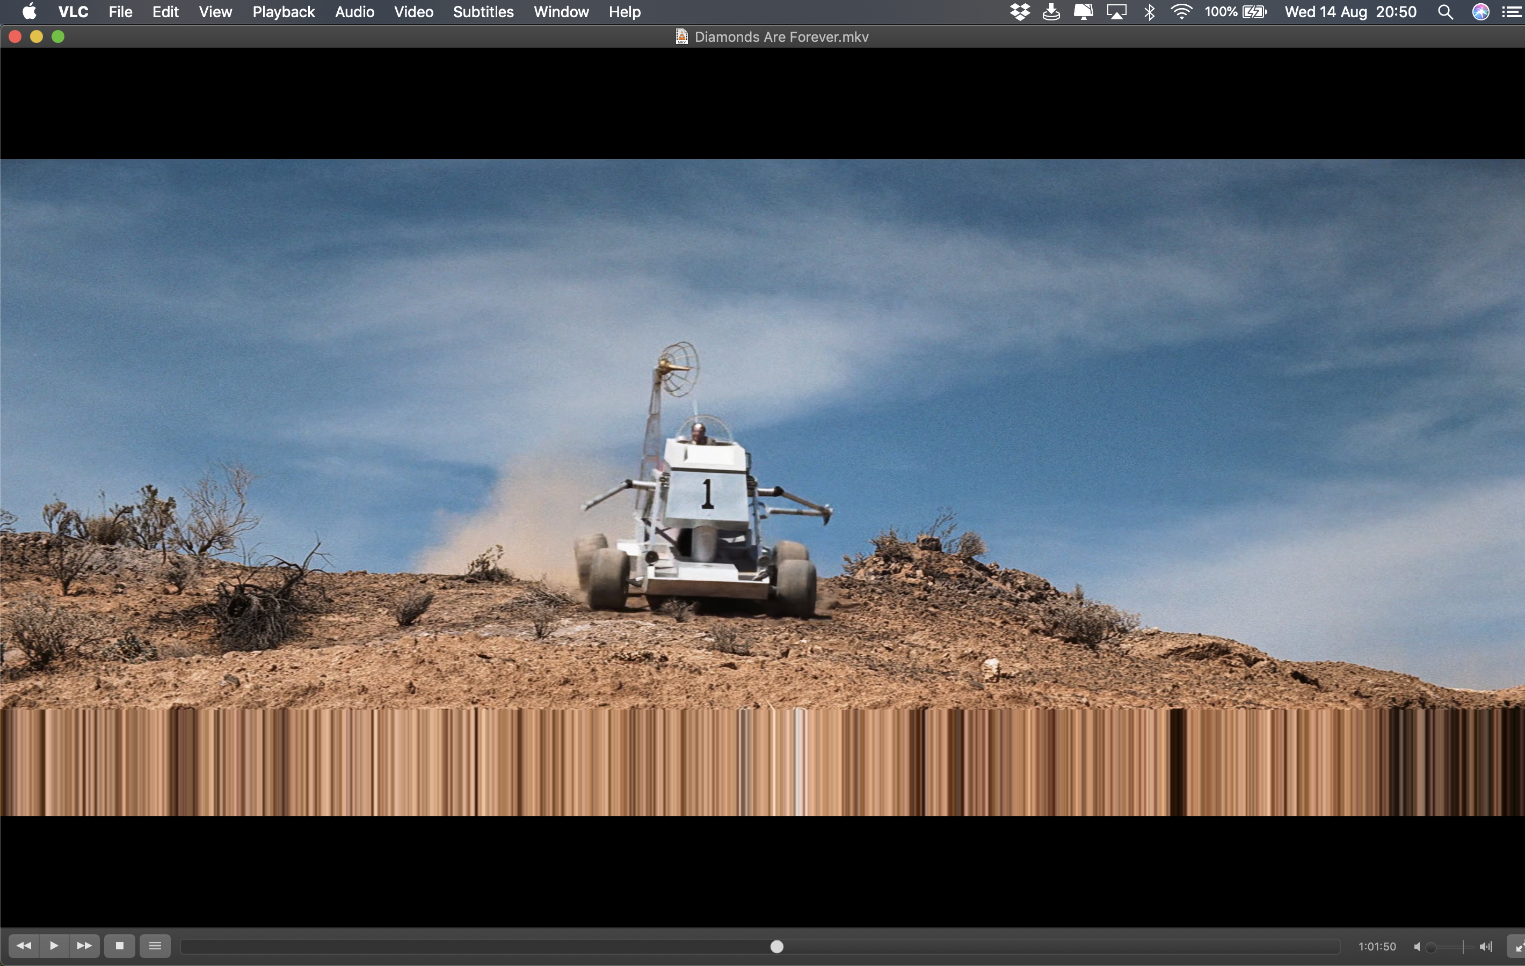
Task: Click the volume slider knob
Action: (x=1430, y=947)
